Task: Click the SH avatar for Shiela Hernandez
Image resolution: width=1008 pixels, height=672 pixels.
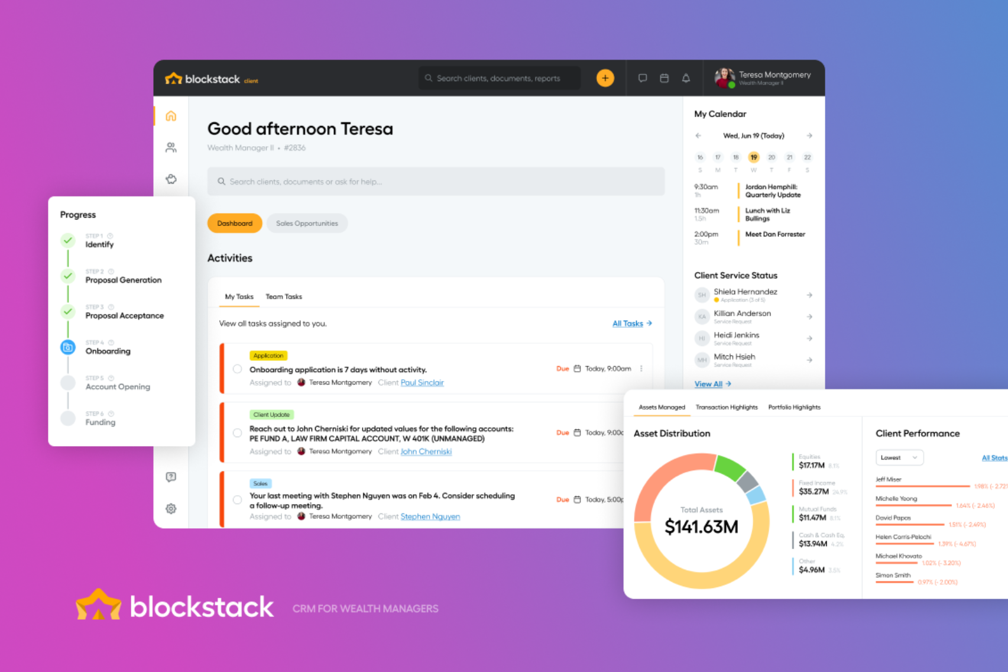Action: tap(702, 295)
